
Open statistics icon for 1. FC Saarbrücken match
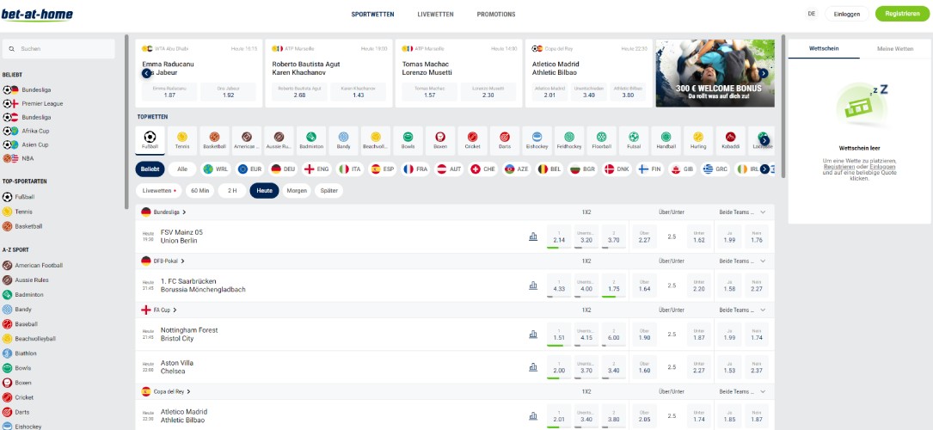(533, 286)
